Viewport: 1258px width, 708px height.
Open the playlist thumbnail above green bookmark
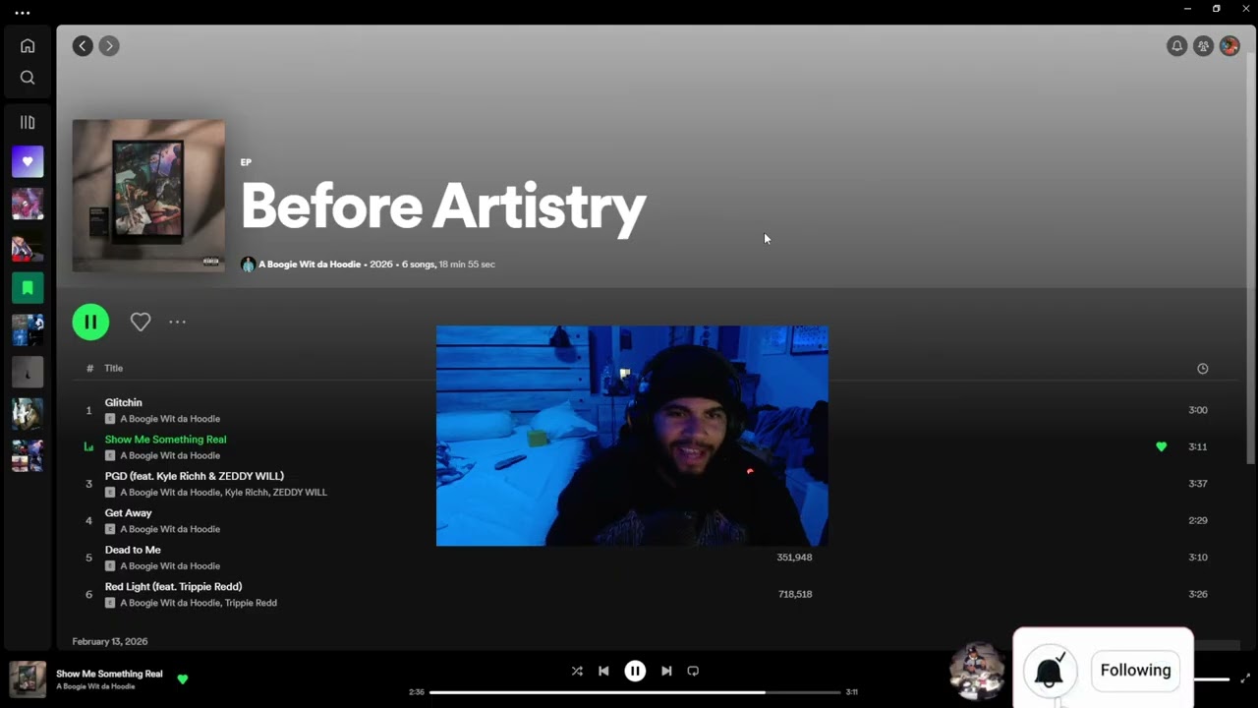point(28,246)
